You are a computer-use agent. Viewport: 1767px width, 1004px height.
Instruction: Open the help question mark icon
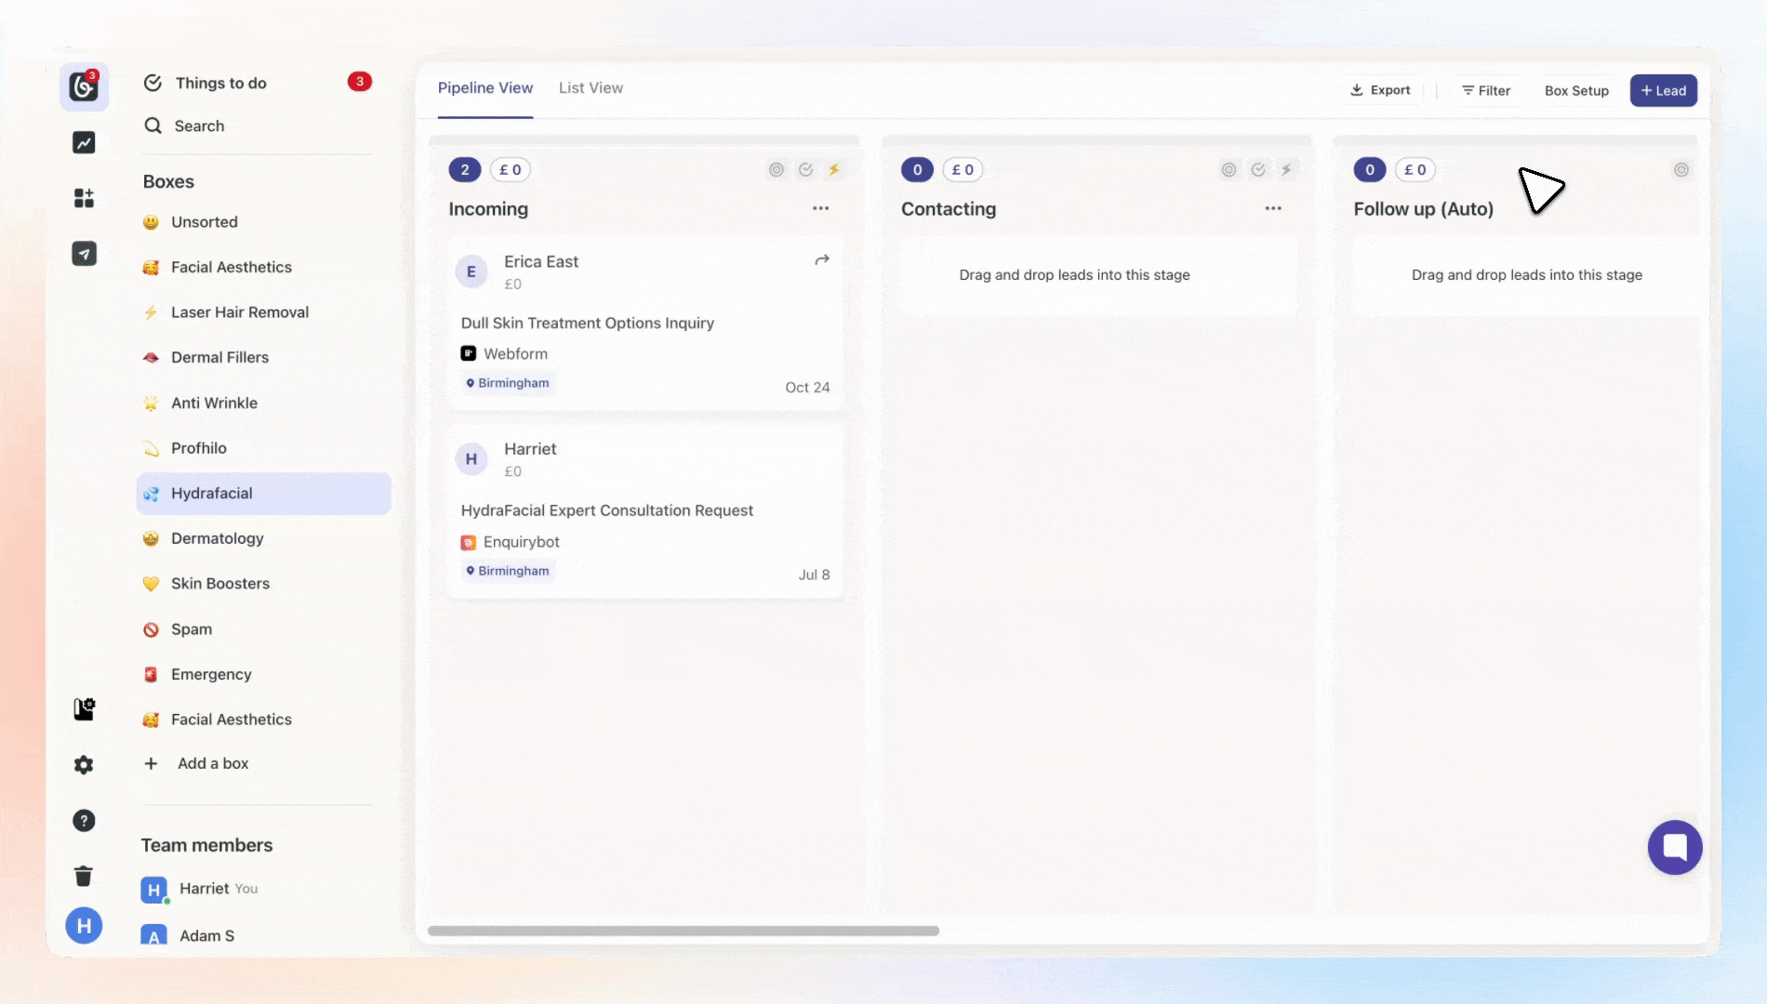pyautogui.click(x=84, y=821)
